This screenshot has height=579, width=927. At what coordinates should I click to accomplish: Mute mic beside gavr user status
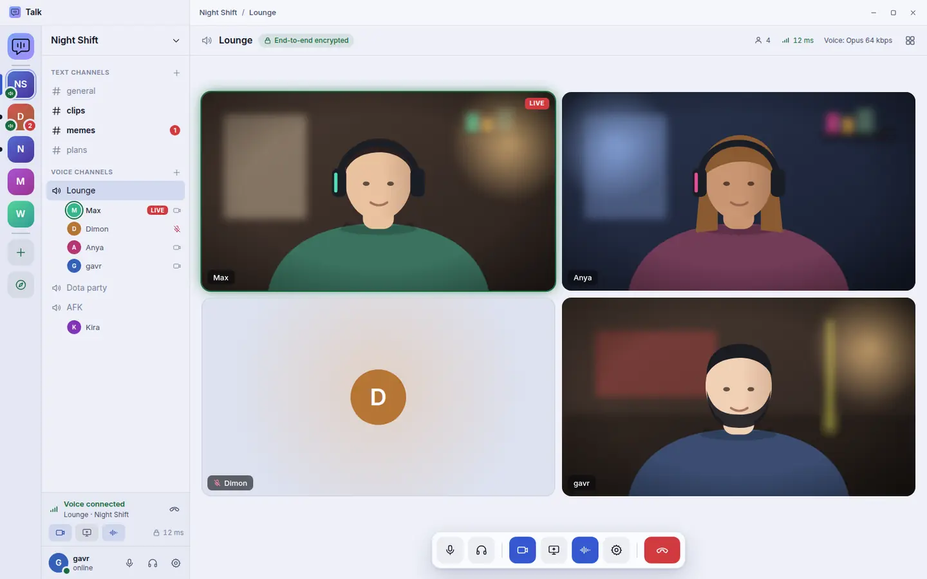click(x=129, y=563)
